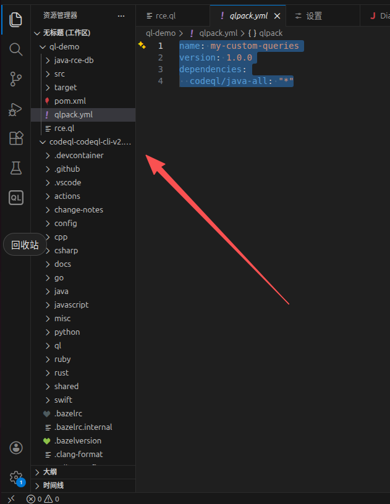Image resolution: width=390 pixels, height=504 pixels.
Task: Open the Testing flask view
Action: 16,168
